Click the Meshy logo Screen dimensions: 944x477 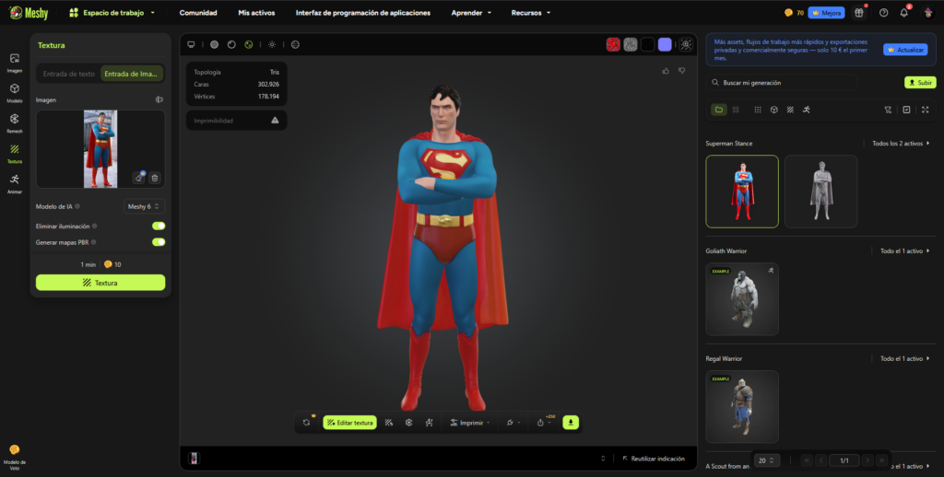(29, 13)
